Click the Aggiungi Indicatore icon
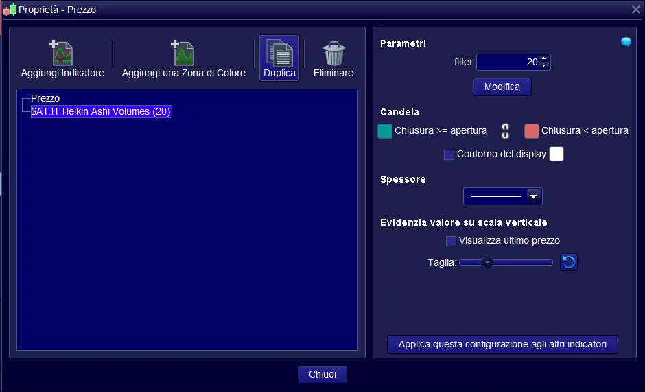The width and height of the screenshot is (645, 392). click(62, 53)
